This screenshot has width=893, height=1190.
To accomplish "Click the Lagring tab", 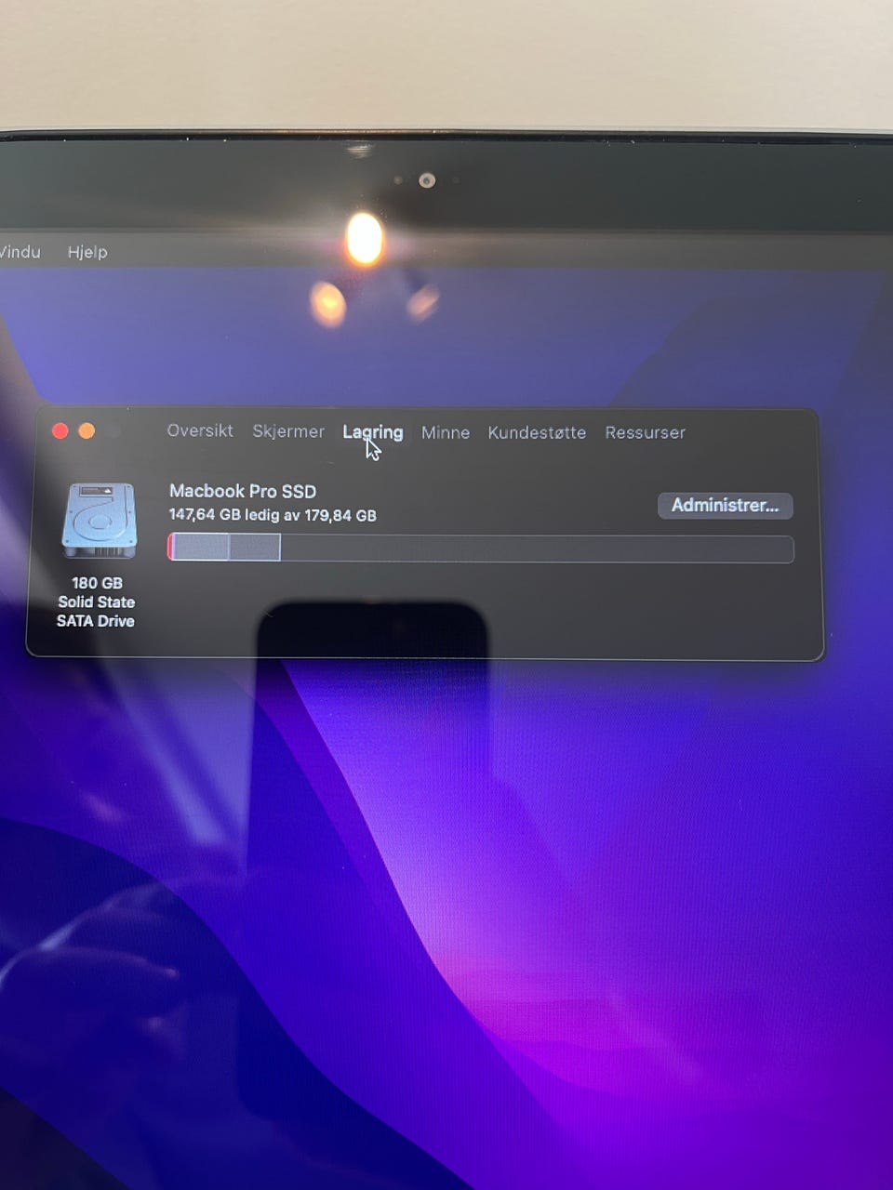I will pyautogui.click(x=373, y=432).
